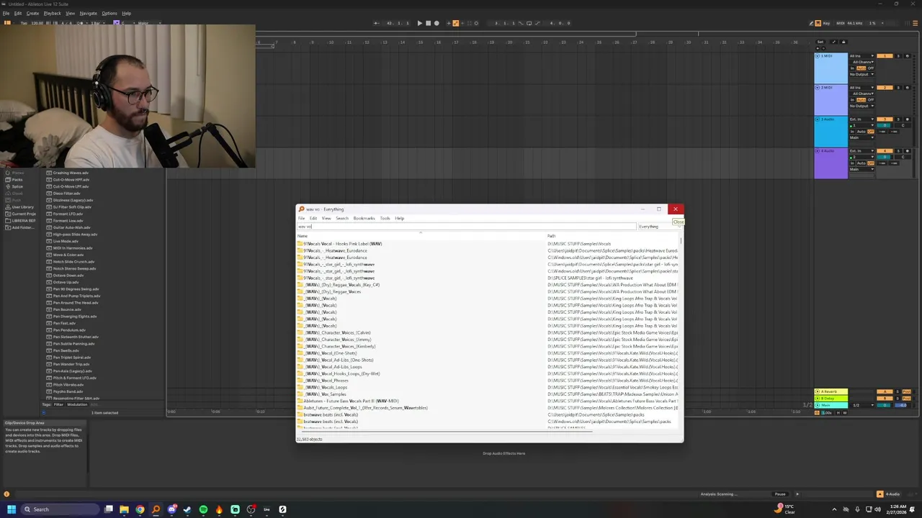This screenshot has height=518, width=922.
Task: Toggle track activator for 3 Audio track
Action: [x=885, y=119]
